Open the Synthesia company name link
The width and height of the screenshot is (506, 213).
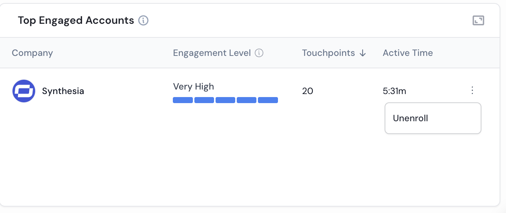[x=63, y=91]
